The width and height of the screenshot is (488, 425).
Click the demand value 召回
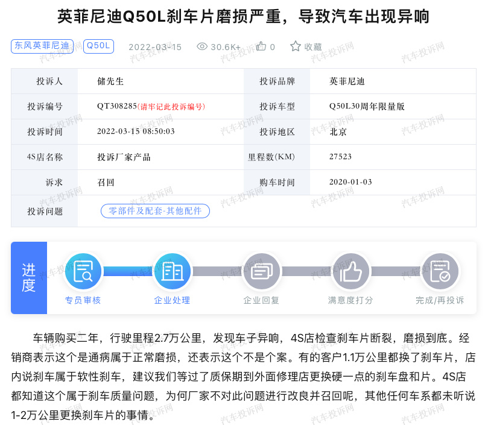click(x=106, y=182)
